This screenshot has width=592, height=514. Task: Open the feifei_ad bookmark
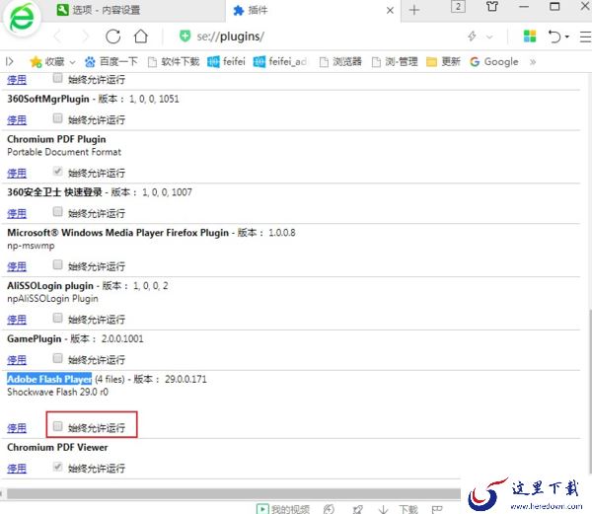coord(280,61)
